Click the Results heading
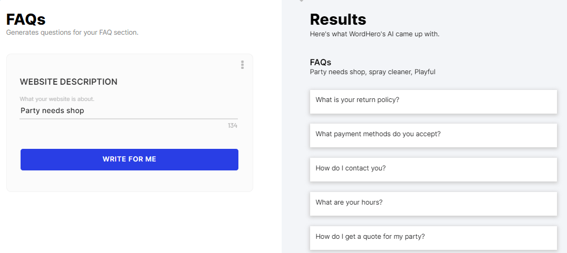 pos(338,19)
